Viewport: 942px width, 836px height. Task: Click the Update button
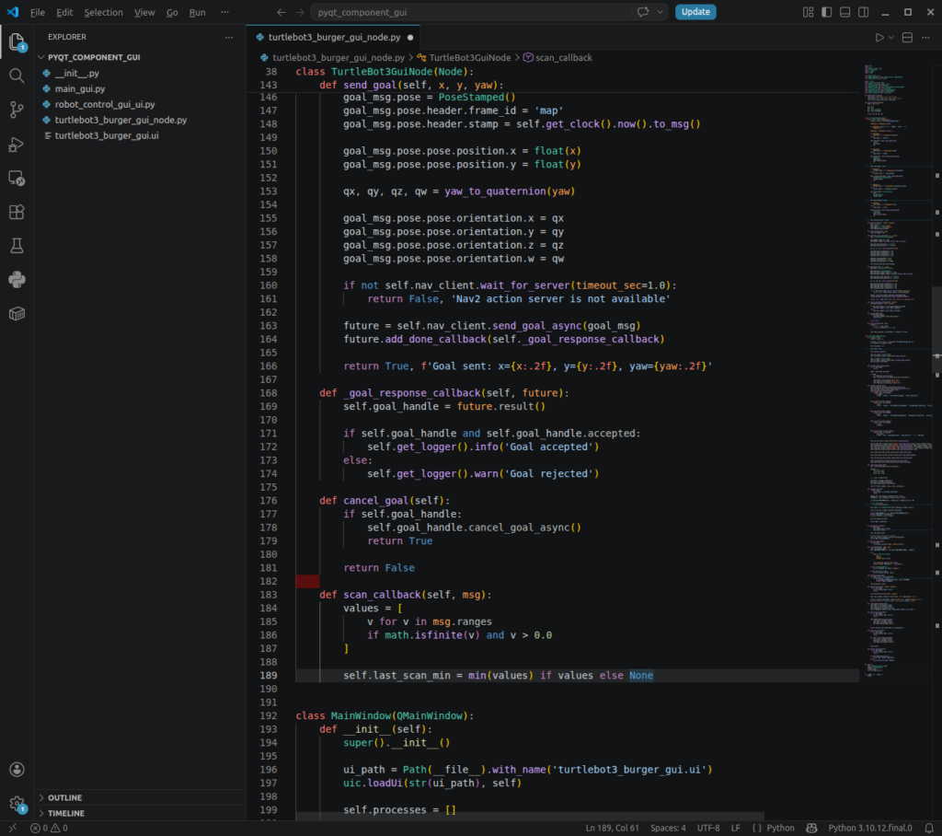[x=695, y=12]
